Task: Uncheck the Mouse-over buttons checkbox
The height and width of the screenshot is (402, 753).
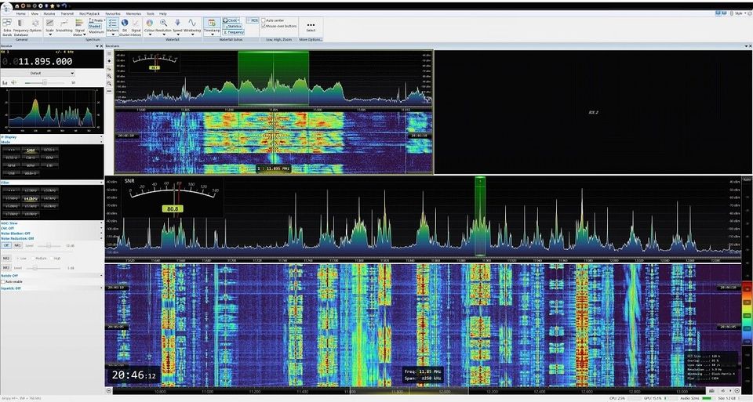Action: [264, 26]
